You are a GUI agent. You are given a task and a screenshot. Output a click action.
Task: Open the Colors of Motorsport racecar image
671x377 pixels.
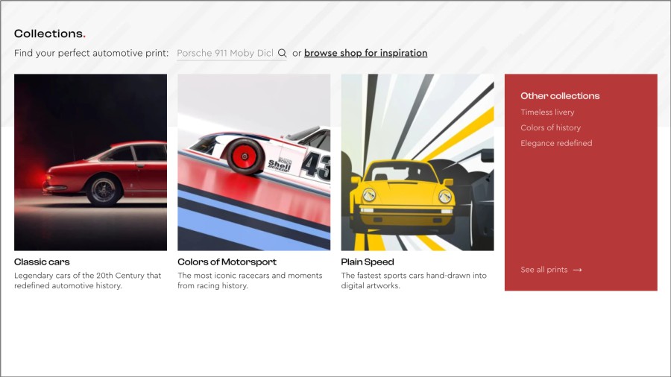pyautogui.click(x=253, y=162)
